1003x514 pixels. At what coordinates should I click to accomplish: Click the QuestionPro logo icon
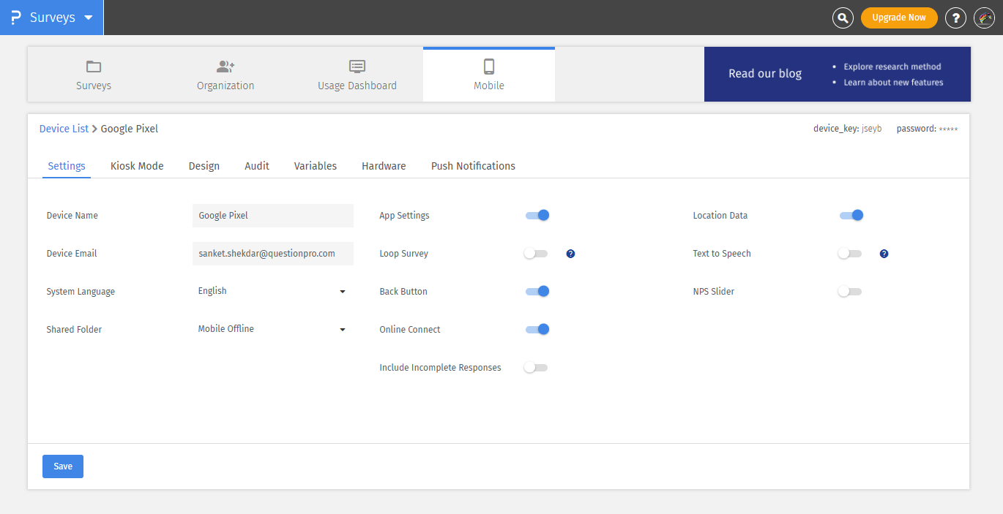[x=15, y=17]
